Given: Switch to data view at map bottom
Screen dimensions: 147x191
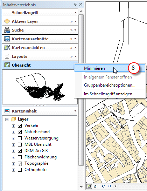Looking at the screenshot, I should tap(89, 186).
